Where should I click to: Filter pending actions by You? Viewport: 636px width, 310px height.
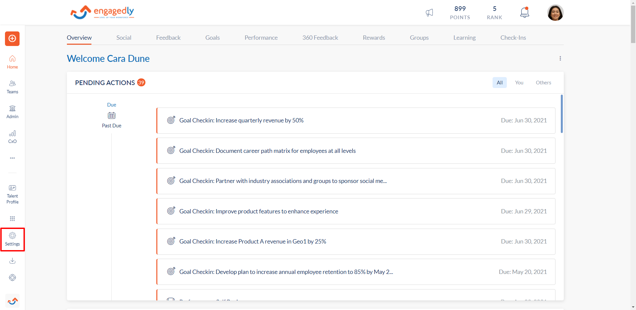(519, 83)
